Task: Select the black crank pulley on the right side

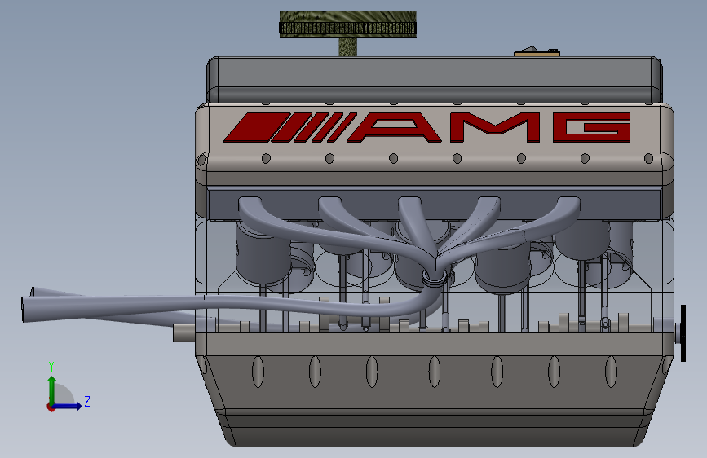Action: point(683,333)
